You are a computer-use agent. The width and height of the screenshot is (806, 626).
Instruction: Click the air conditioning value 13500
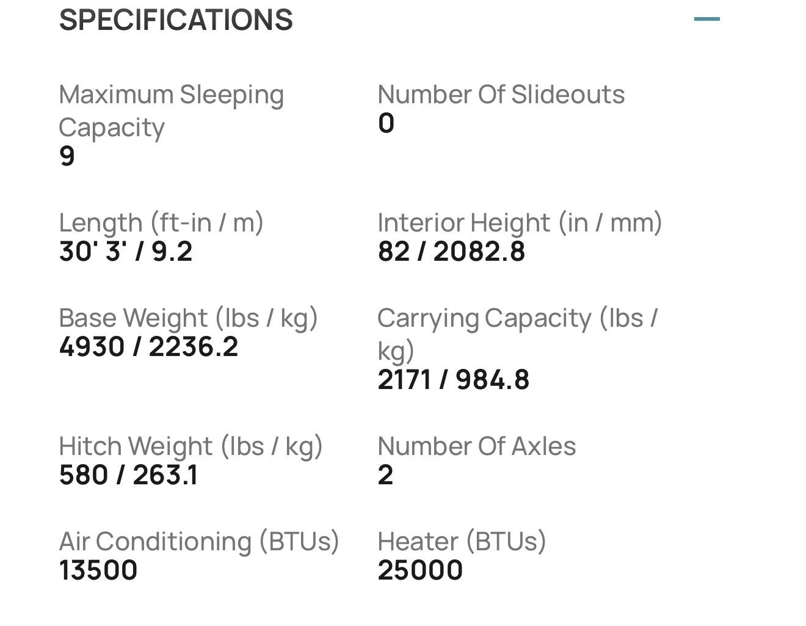point(98,570)
